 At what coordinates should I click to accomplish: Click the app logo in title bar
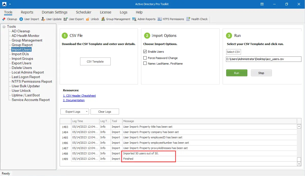[4, 4]
